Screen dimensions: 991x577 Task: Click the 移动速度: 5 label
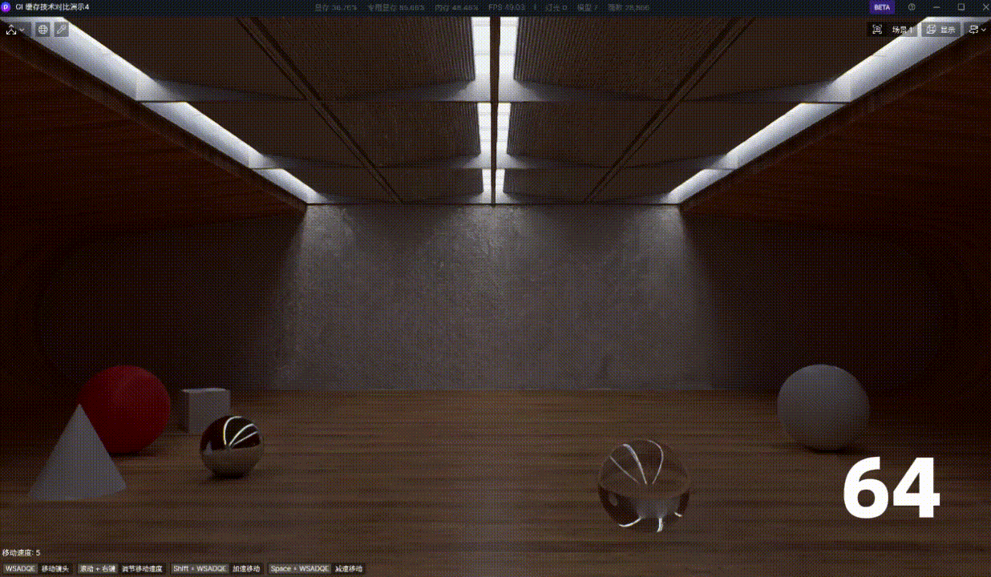(21, 553)
